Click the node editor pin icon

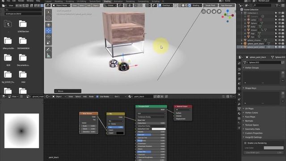point(166,97)
